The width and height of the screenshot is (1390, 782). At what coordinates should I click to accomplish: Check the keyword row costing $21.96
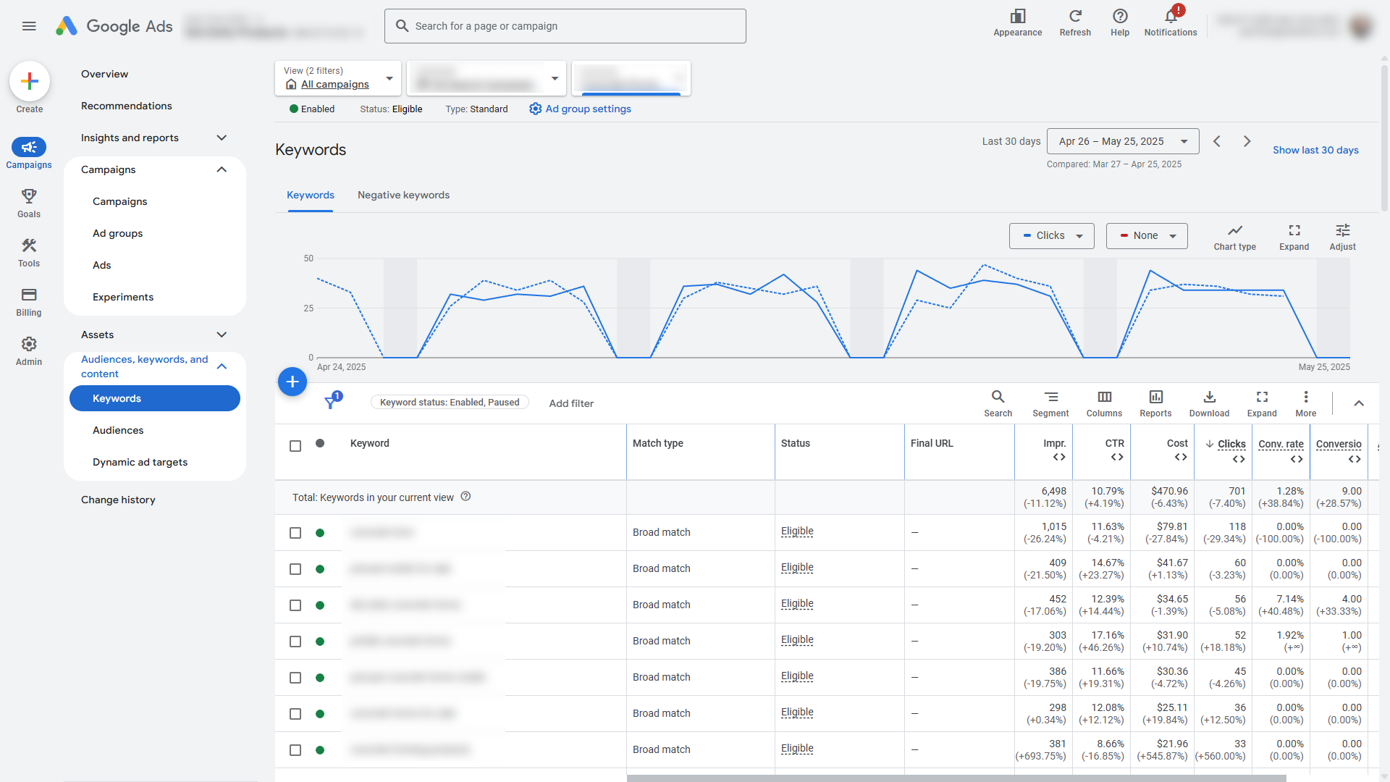click(x=295, y=750)
